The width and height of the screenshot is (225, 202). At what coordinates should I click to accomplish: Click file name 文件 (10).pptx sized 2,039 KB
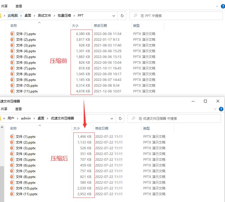26,188
